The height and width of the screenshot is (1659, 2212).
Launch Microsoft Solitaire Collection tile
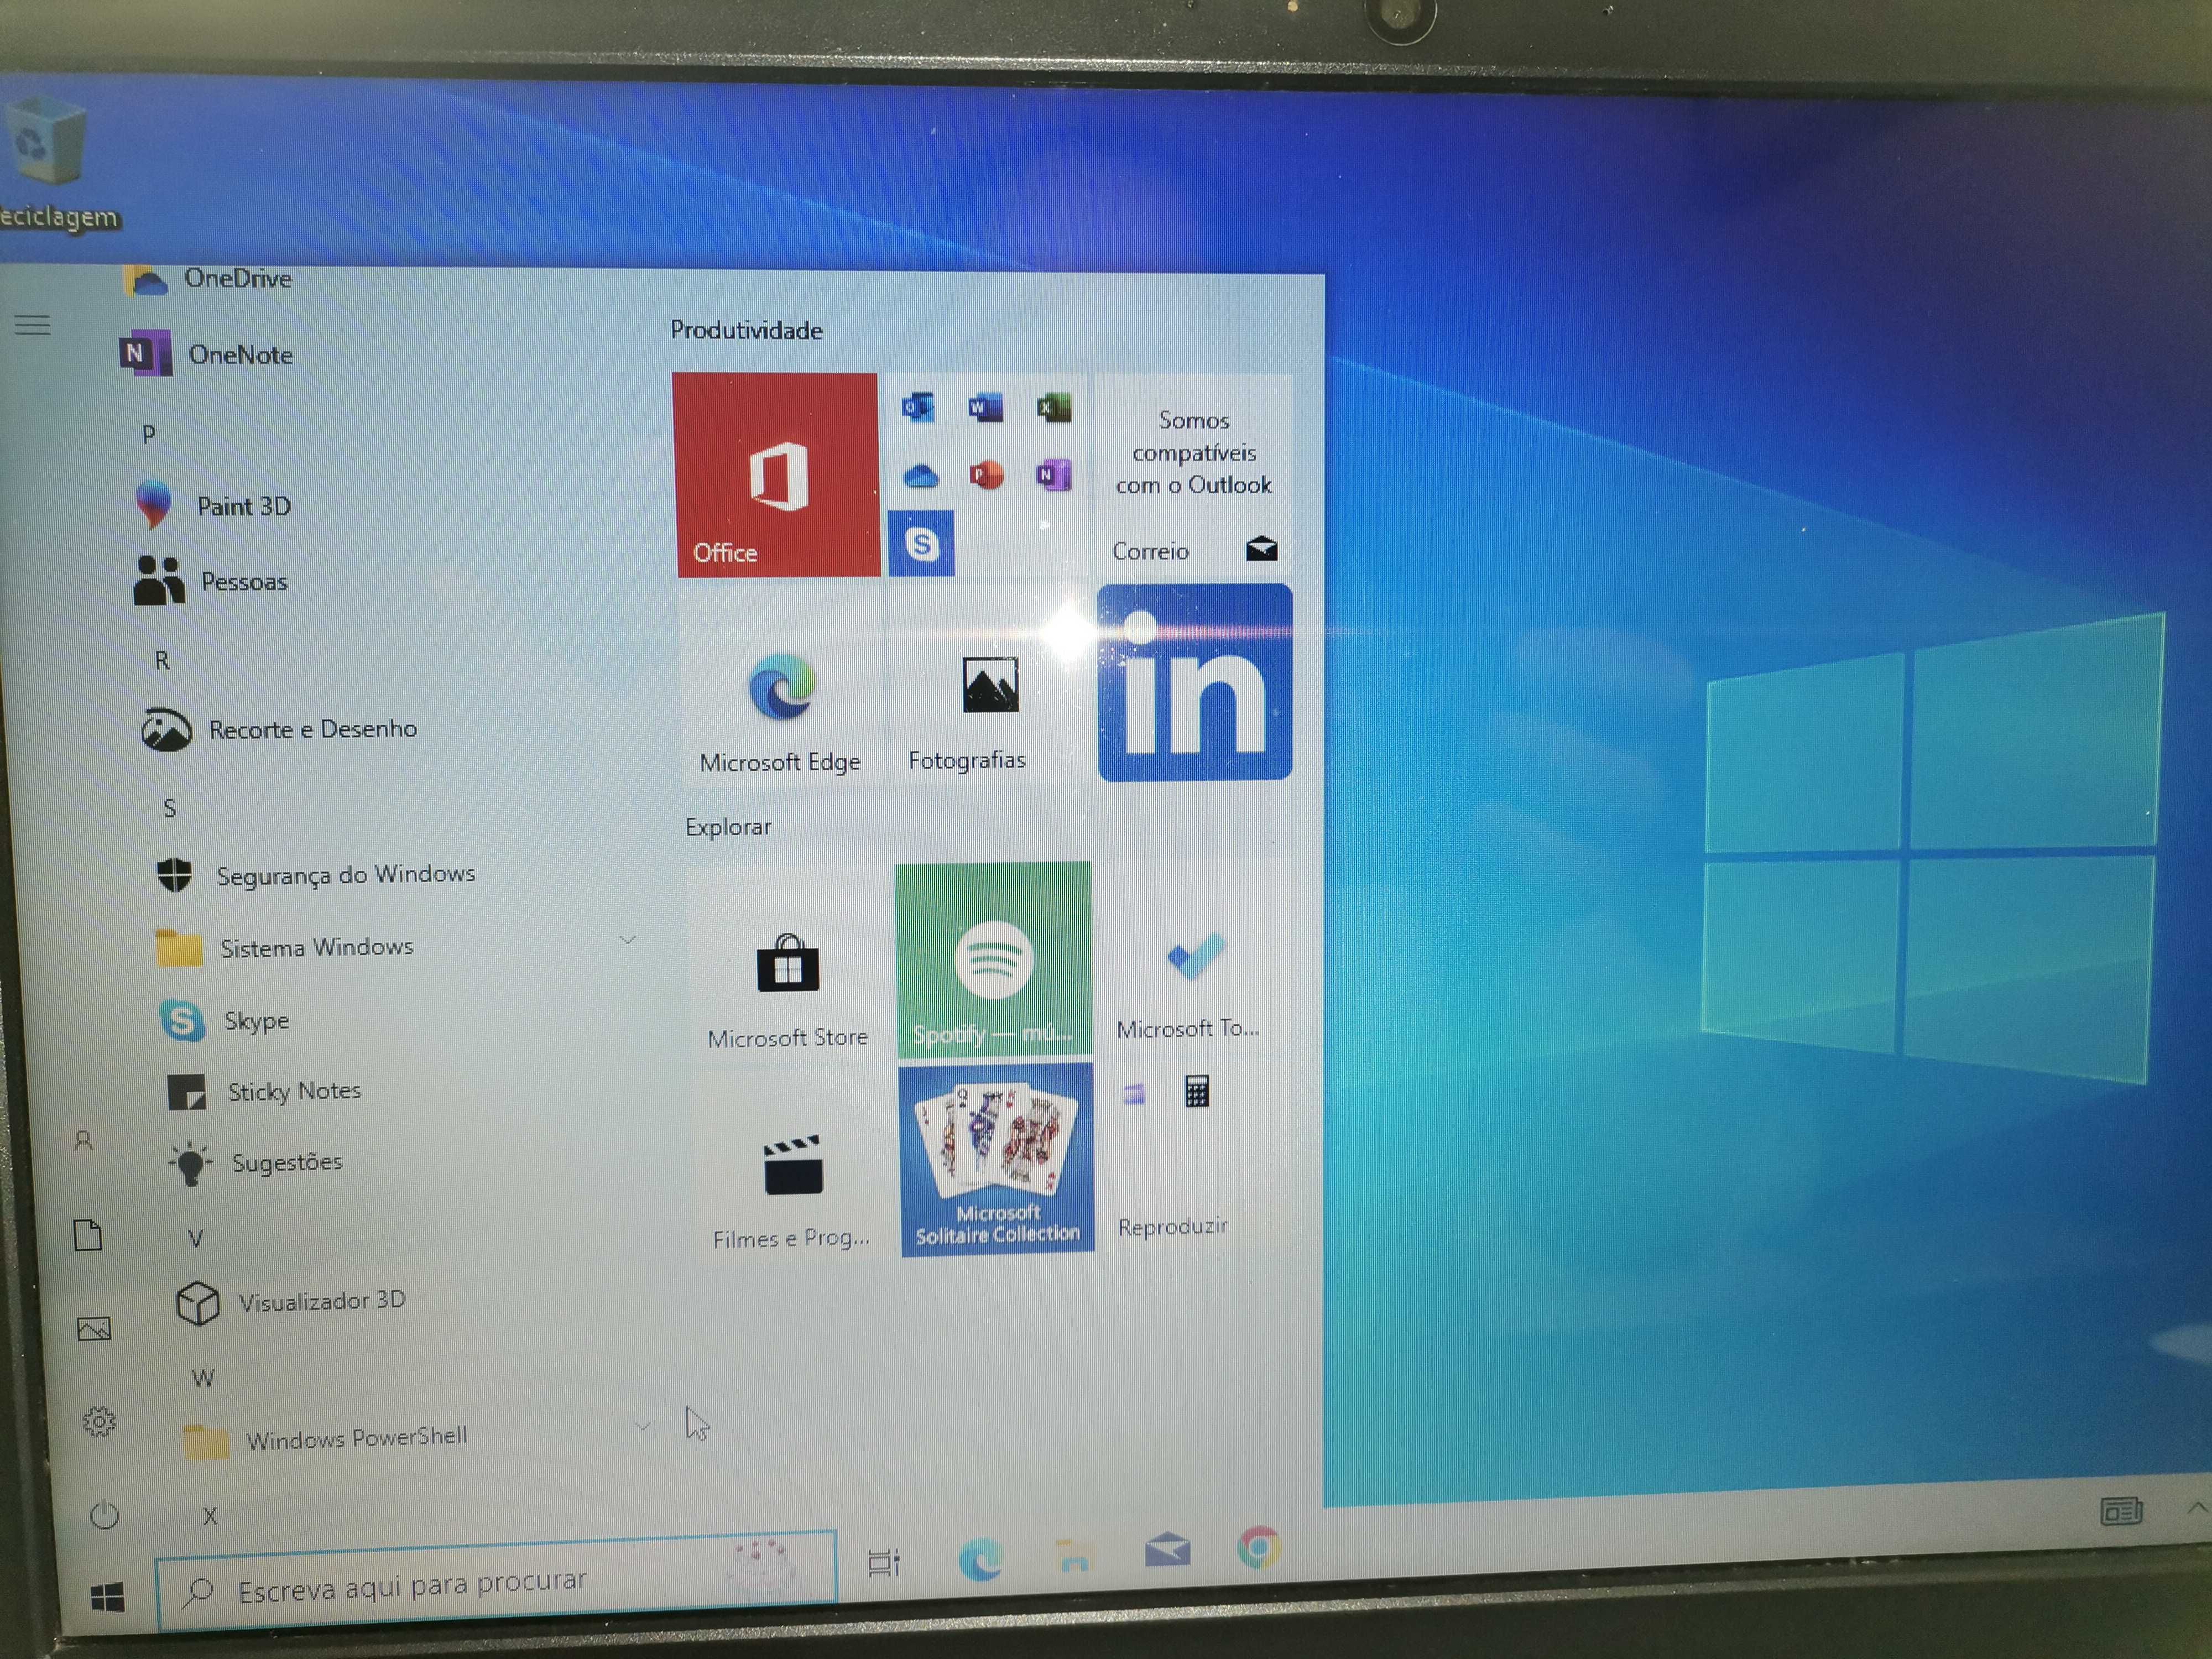point(997,1159)
